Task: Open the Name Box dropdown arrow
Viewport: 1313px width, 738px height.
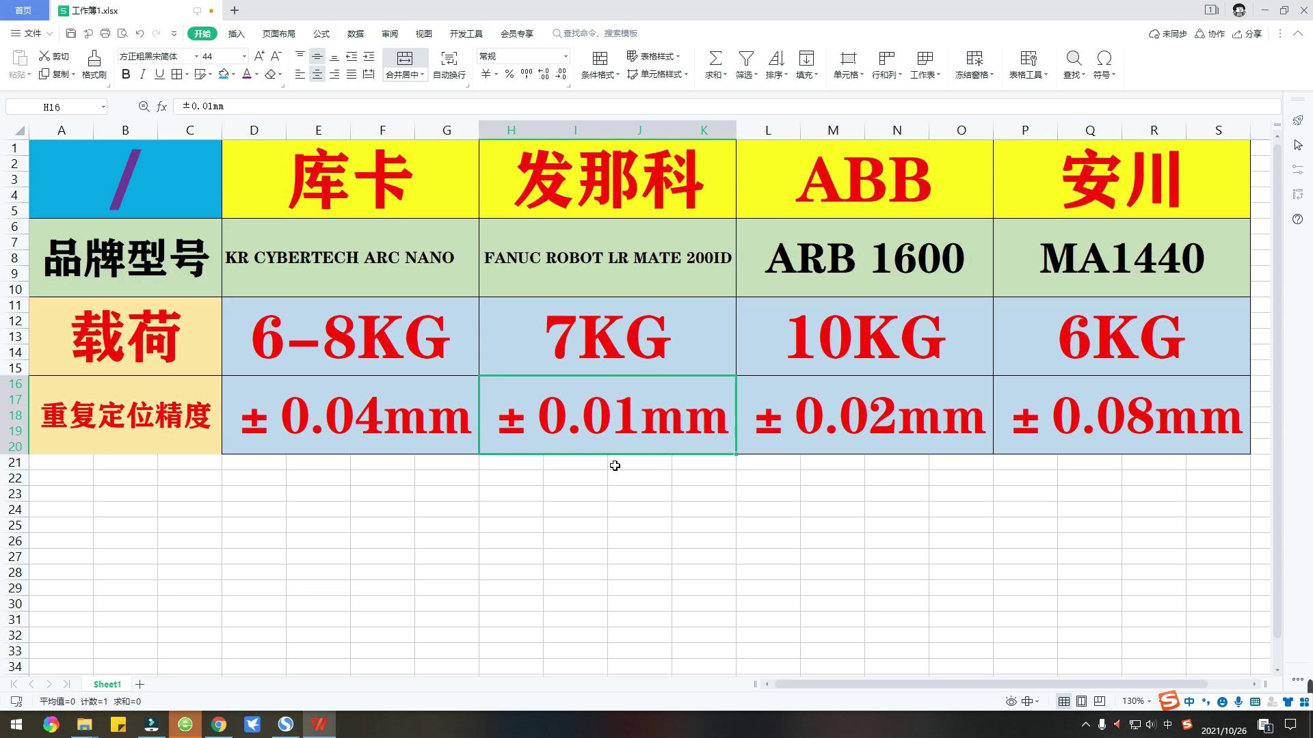Action: (103, 107)
